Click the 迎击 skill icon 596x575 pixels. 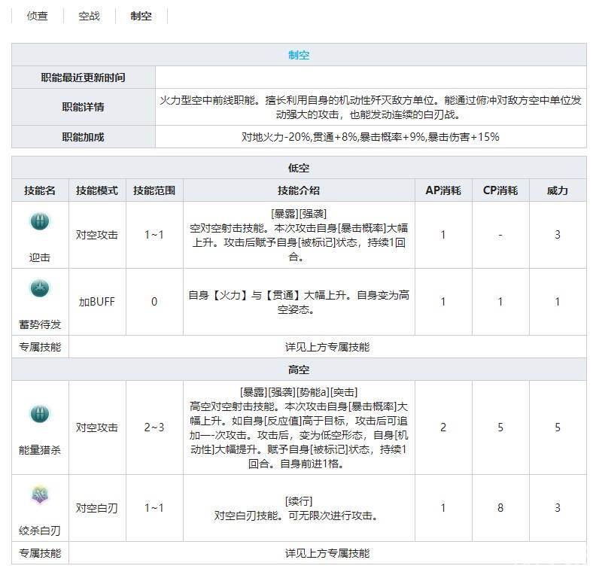click(x=39, y=221)
